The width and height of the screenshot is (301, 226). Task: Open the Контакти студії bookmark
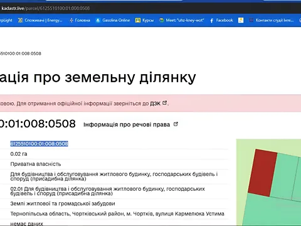[272, 20]
